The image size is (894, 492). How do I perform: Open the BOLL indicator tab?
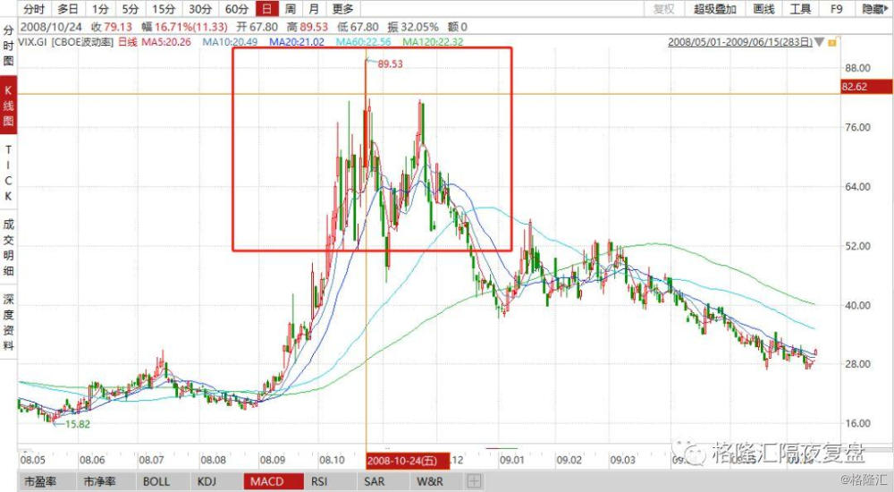pos(156,481)
